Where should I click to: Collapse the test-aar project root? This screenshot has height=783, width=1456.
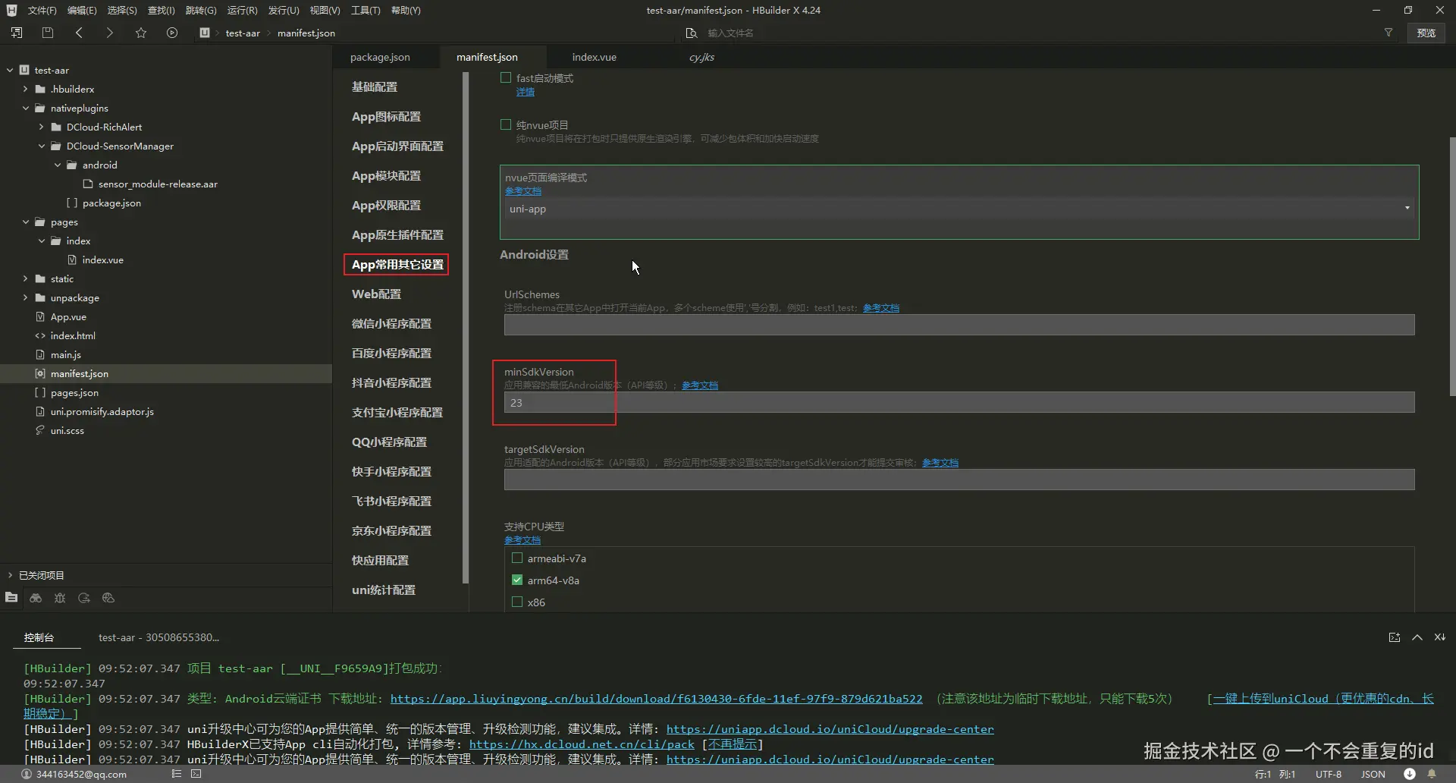click(10, 70)
